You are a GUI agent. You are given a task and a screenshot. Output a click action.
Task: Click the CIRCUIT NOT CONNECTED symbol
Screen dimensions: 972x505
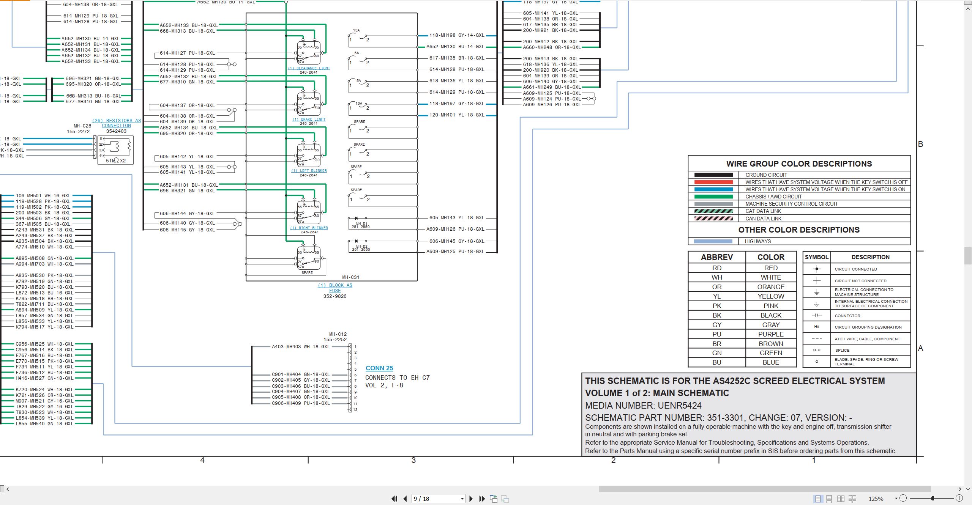point(817,281)
